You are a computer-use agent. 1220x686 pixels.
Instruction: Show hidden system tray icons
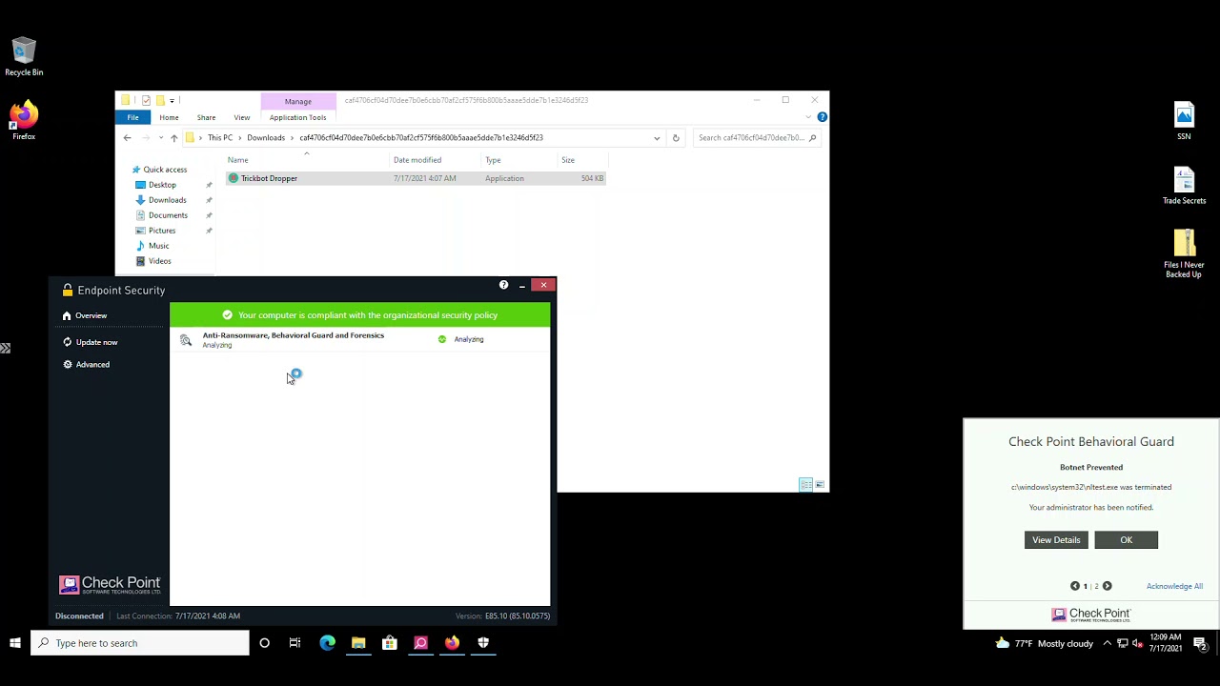(x=1107, y=643)
